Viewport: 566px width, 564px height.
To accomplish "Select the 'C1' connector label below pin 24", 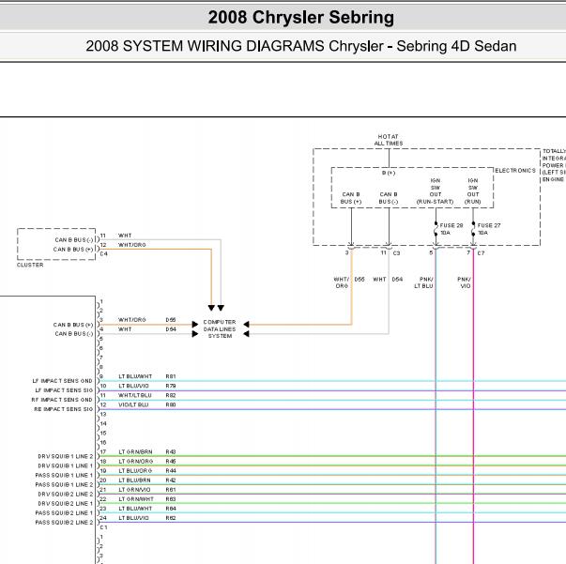I will (103, 527).
